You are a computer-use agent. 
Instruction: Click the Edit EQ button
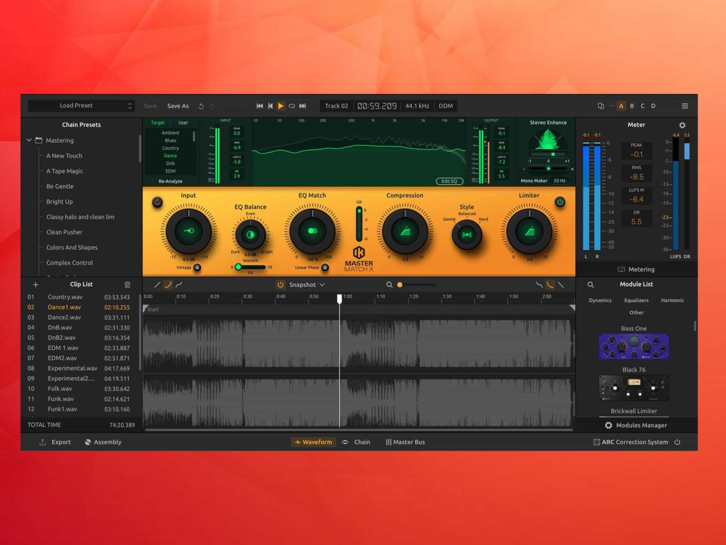449,181
